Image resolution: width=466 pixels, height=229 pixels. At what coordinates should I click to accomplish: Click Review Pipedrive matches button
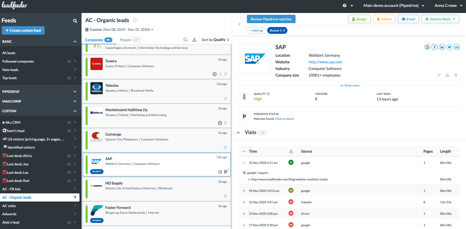(271, 19)
